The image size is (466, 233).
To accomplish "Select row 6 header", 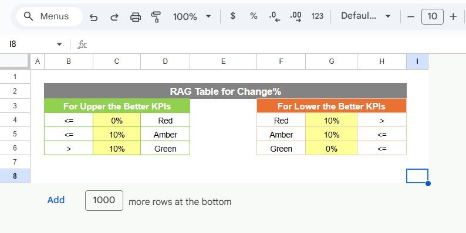I will [15, 148].
